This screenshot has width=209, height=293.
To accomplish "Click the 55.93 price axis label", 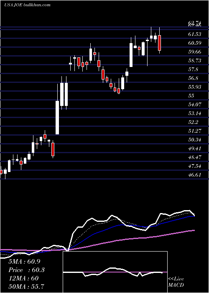I will [195, 87].
